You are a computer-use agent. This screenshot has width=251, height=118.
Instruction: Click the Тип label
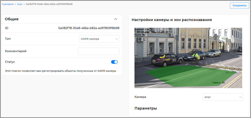point(8,39)
